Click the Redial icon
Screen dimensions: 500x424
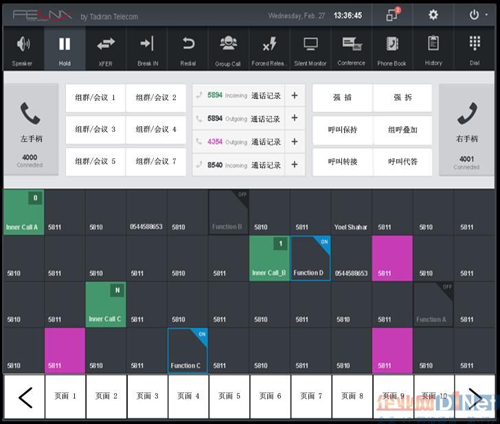[x=187, y=50]
